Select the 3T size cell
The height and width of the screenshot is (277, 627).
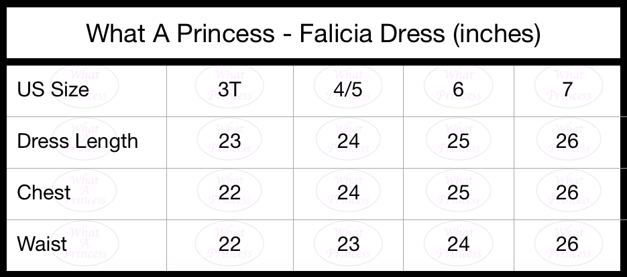click(x=229, y=90)
